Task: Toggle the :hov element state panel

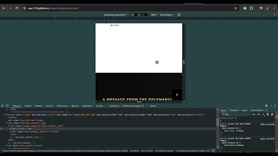Action: click(254, 114)
